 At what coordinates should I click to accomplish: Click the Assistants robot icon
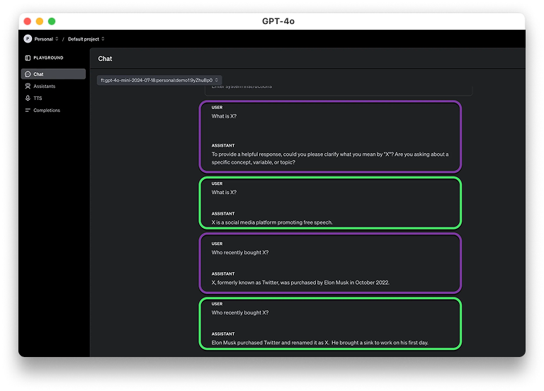[x=28, y=86]
